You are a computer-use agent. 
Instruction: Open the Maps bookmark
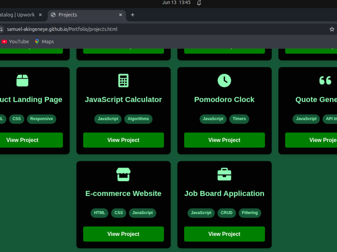tap(44, 42)
